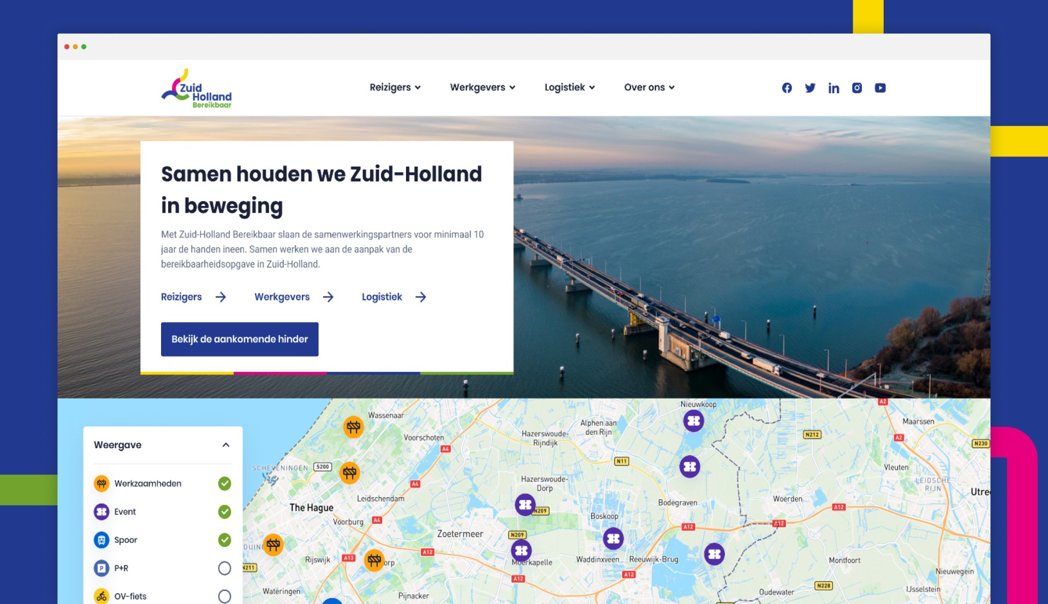
Task: Click the OV-fiets label in legend
Action: pos(130,596)
